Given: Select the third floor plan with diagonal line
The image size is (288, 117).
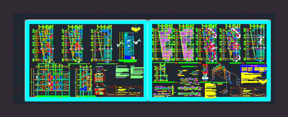Looking at the screenshot, I should 102,43.
